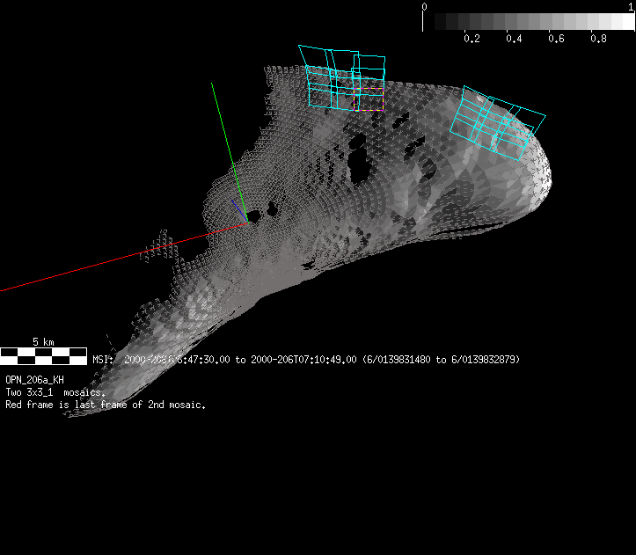The image size is (636, 555).
Task: Click the 0.8 label under color bar
Action: pyautogui.click(x=599, y=40)
